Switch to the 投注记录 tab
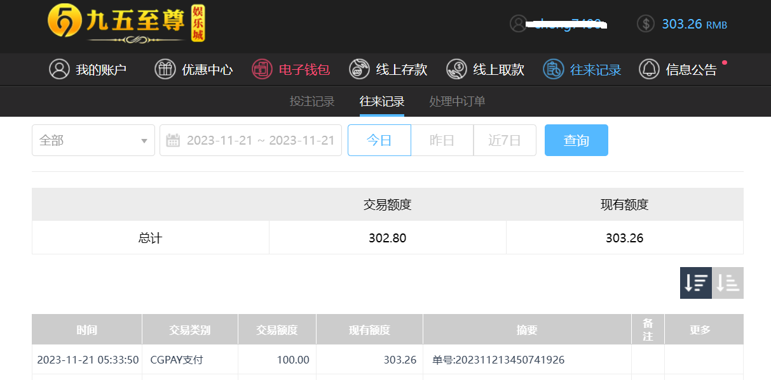The width and height of the screenshot is (771, 380). tap(312, 102)
